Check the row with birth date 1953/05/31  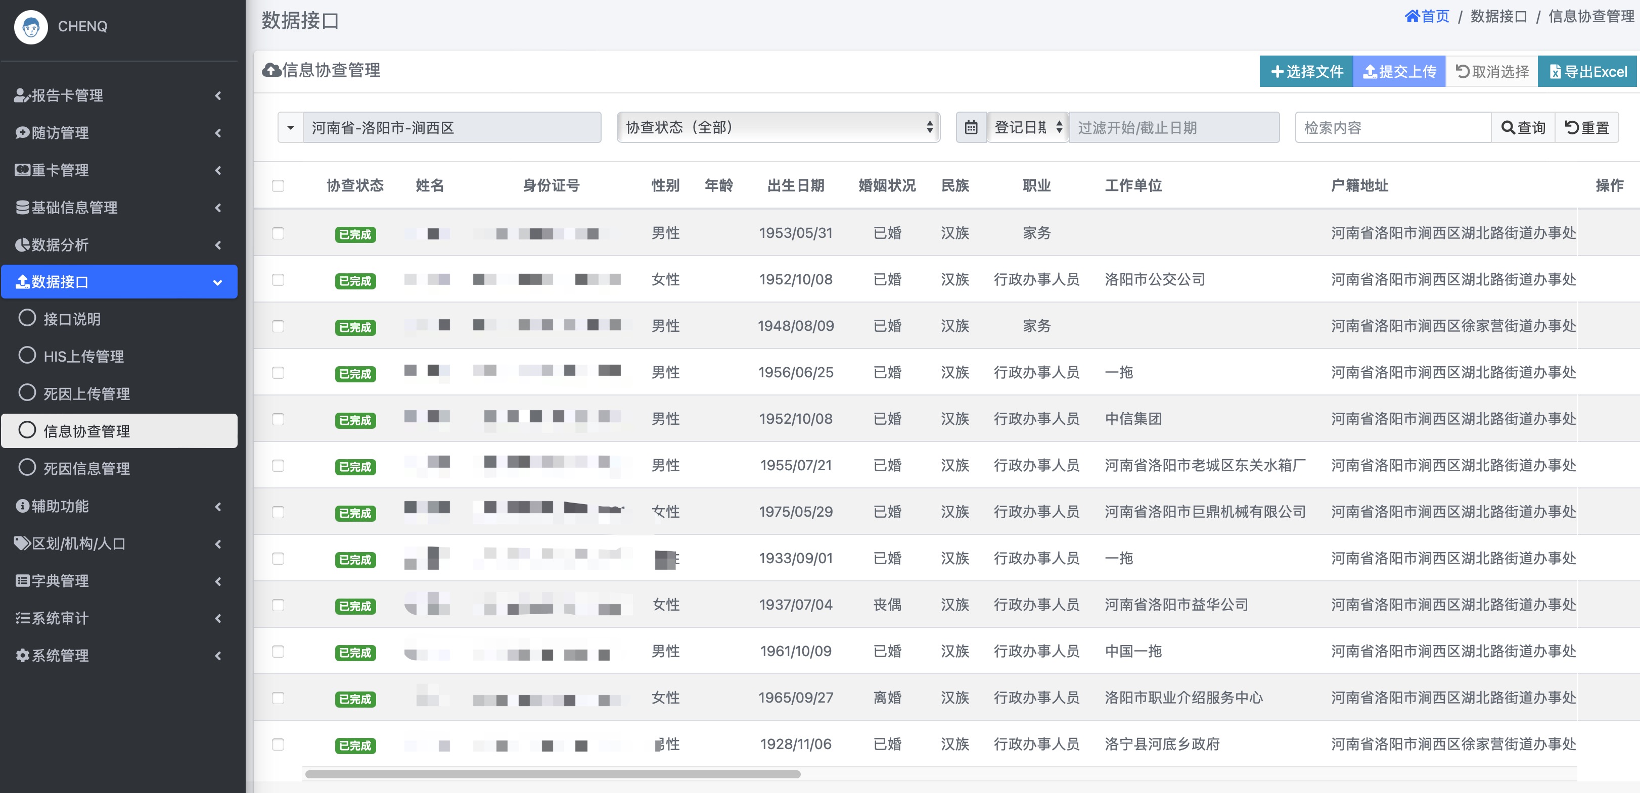pos(278,233)
